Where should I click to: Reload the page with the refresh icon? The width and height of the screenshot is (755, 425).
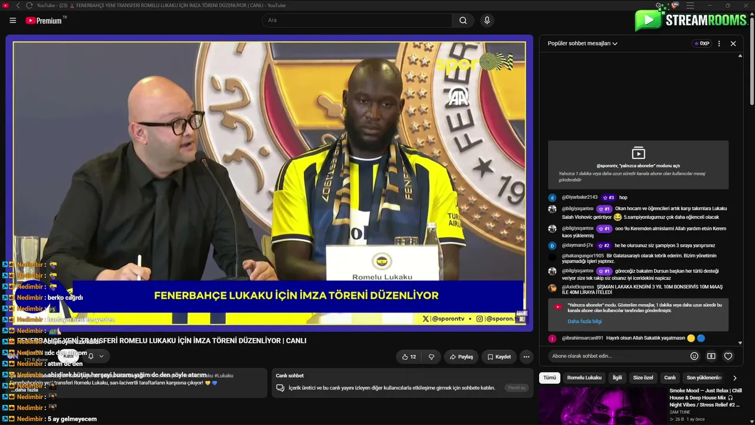pos(29,5)
